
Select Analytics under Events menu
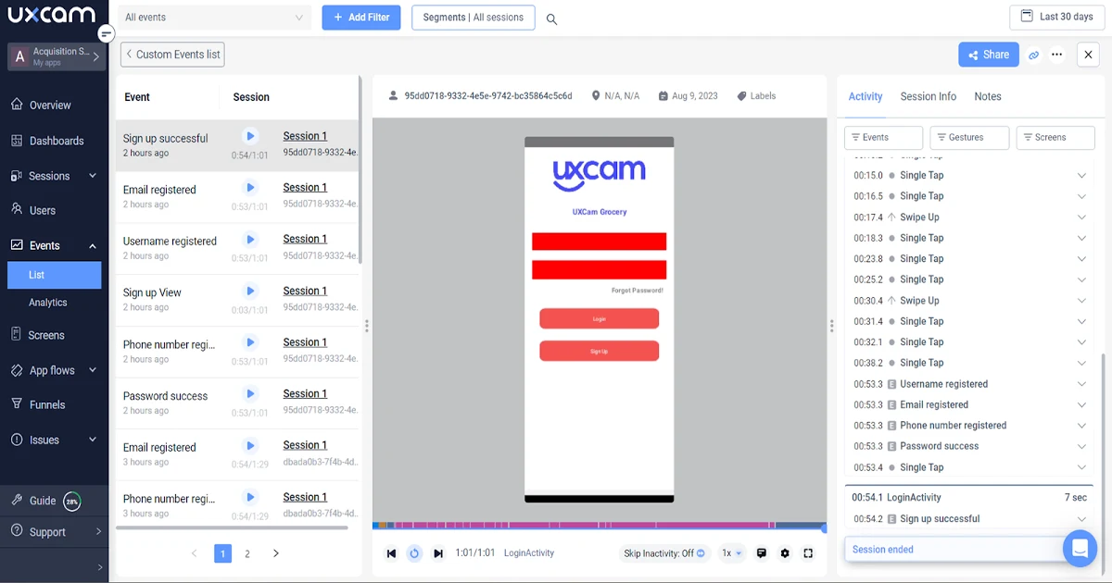click(x=48, y=303)
